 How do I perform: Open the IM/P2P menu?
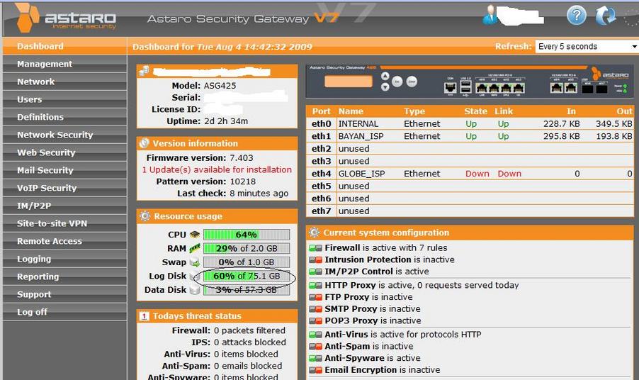pyautogui.click(x=64, y=206)
